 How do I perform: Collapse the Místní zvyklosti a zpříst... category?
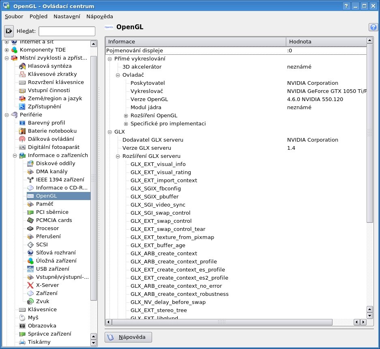point(7,58)
